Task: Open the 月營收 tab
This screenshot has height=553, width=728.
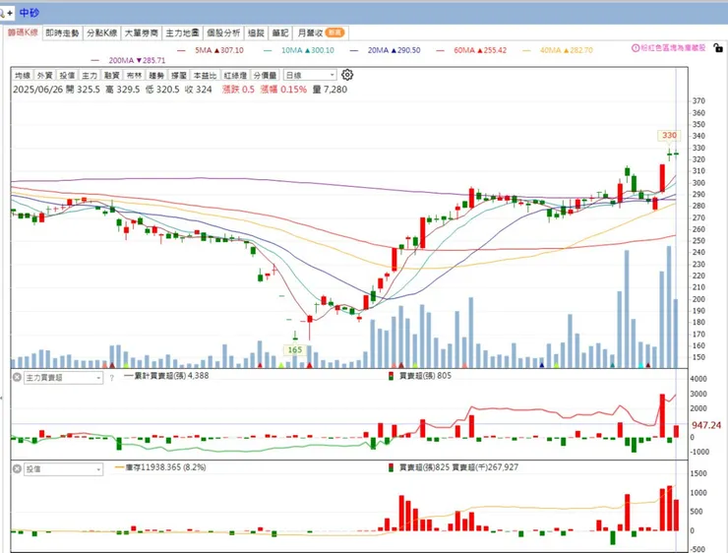Action: pos(321,33)
